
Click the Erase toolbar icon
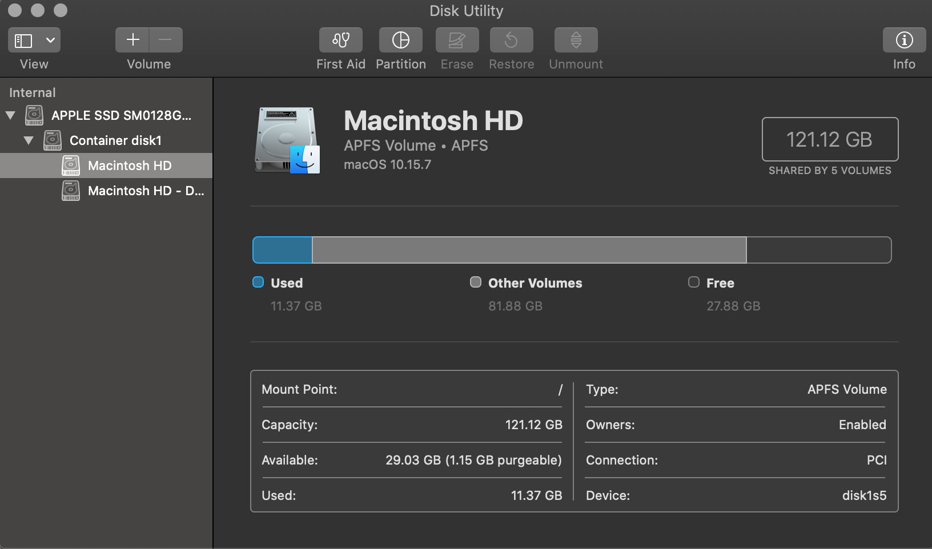click(457, 40)
